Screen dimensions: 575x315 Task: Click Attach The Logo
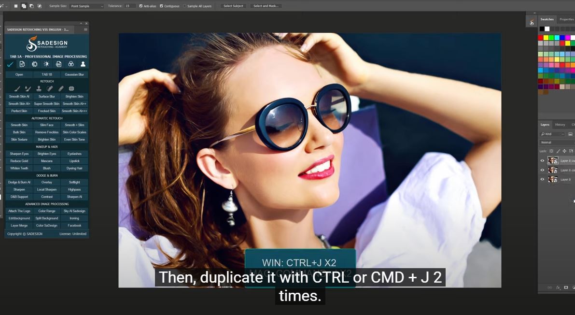pos(19,211)
